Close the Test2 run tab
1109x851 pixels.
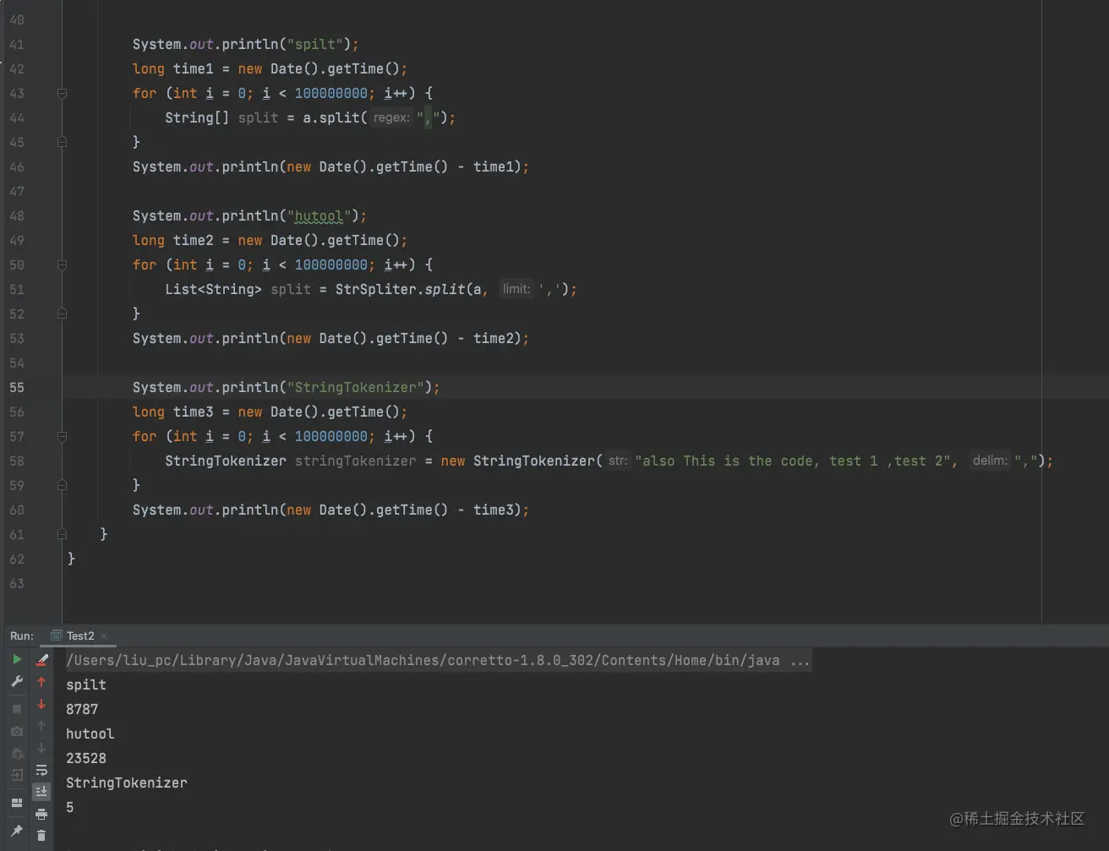point(104,636)
